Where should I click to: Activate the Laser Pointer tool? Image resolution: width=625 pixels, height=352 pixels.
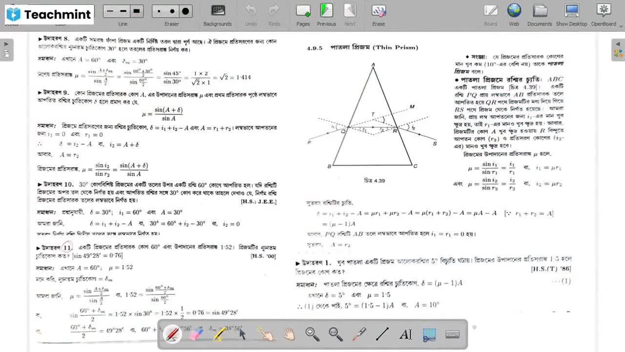(359, 334)
